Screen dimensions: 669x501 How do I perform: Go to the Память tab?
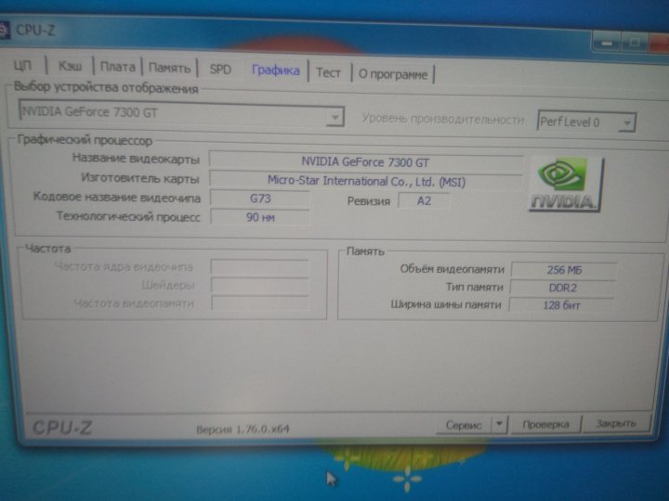pos(170,69)
